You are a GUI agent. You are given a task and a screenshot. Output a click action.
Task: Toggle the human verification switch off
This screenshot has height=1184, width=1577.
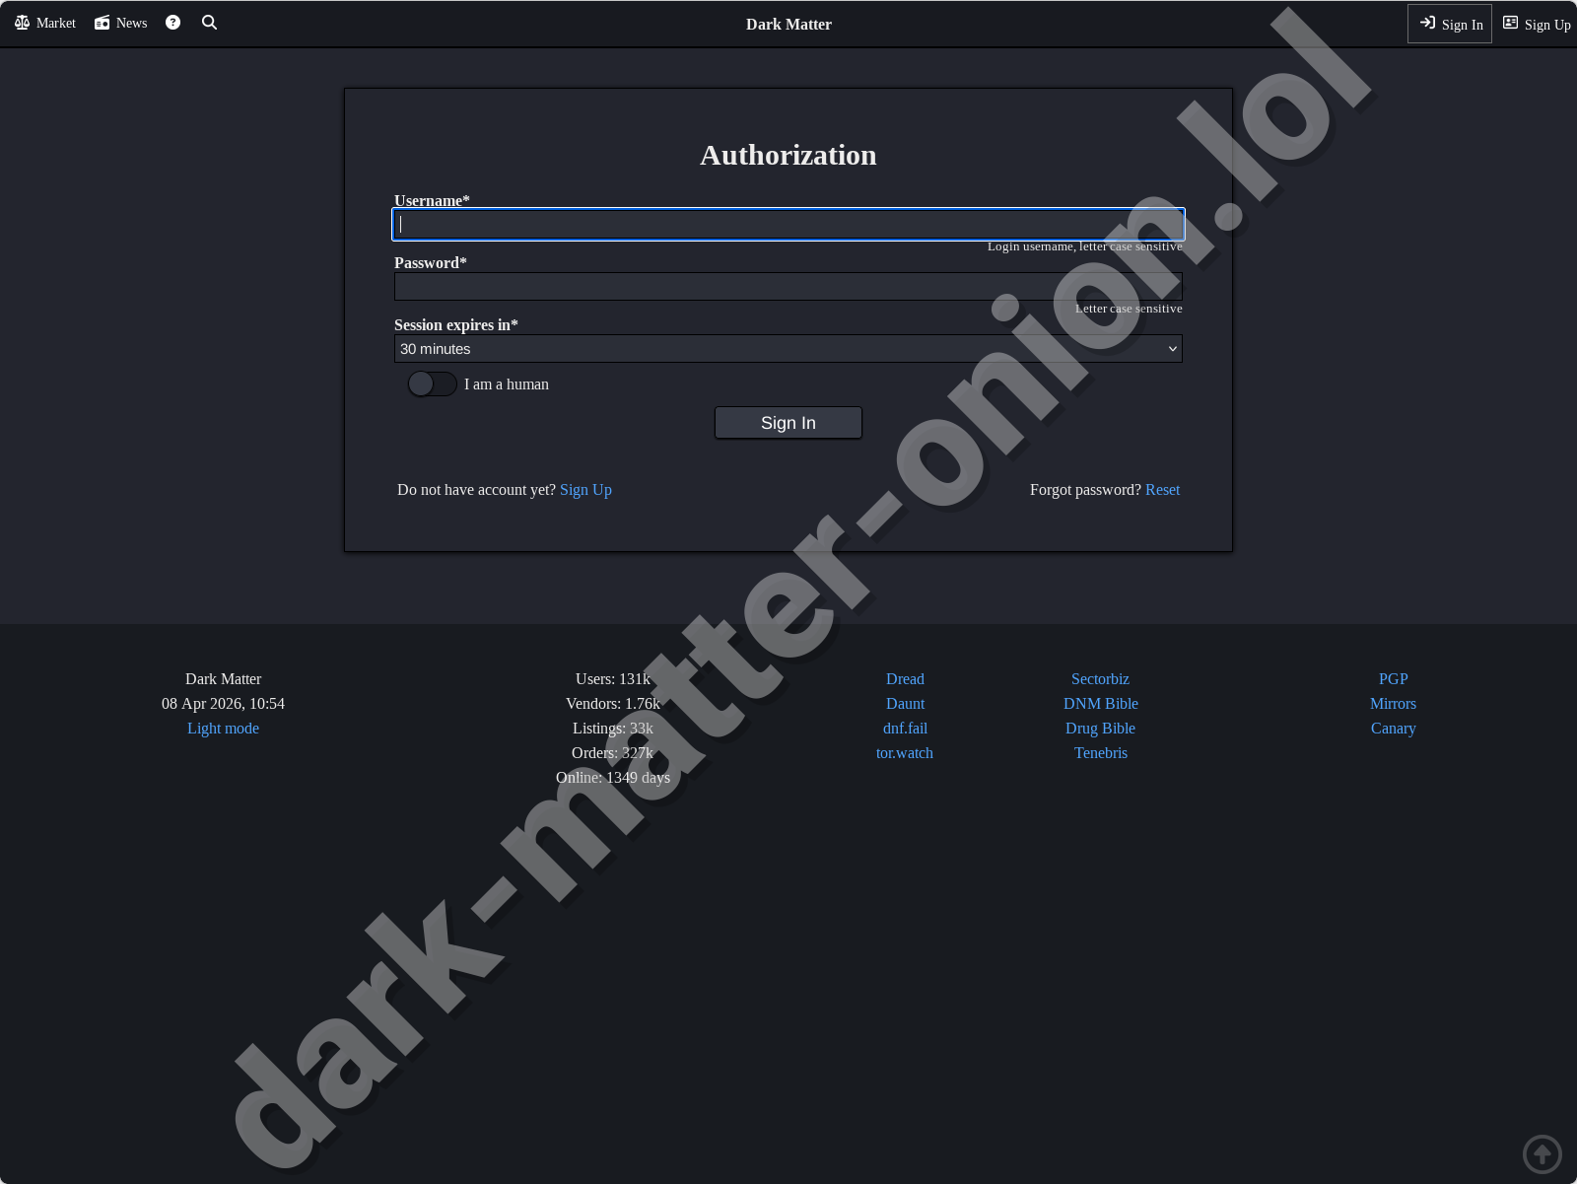(x=432, y=383)
